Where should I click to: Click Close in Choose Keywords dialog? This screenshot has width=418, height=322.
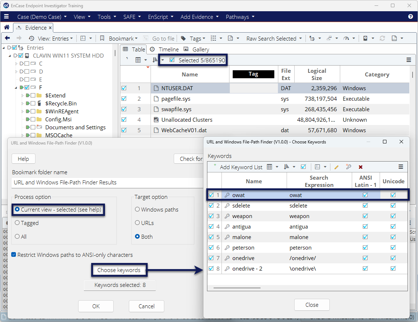[312, 305]
